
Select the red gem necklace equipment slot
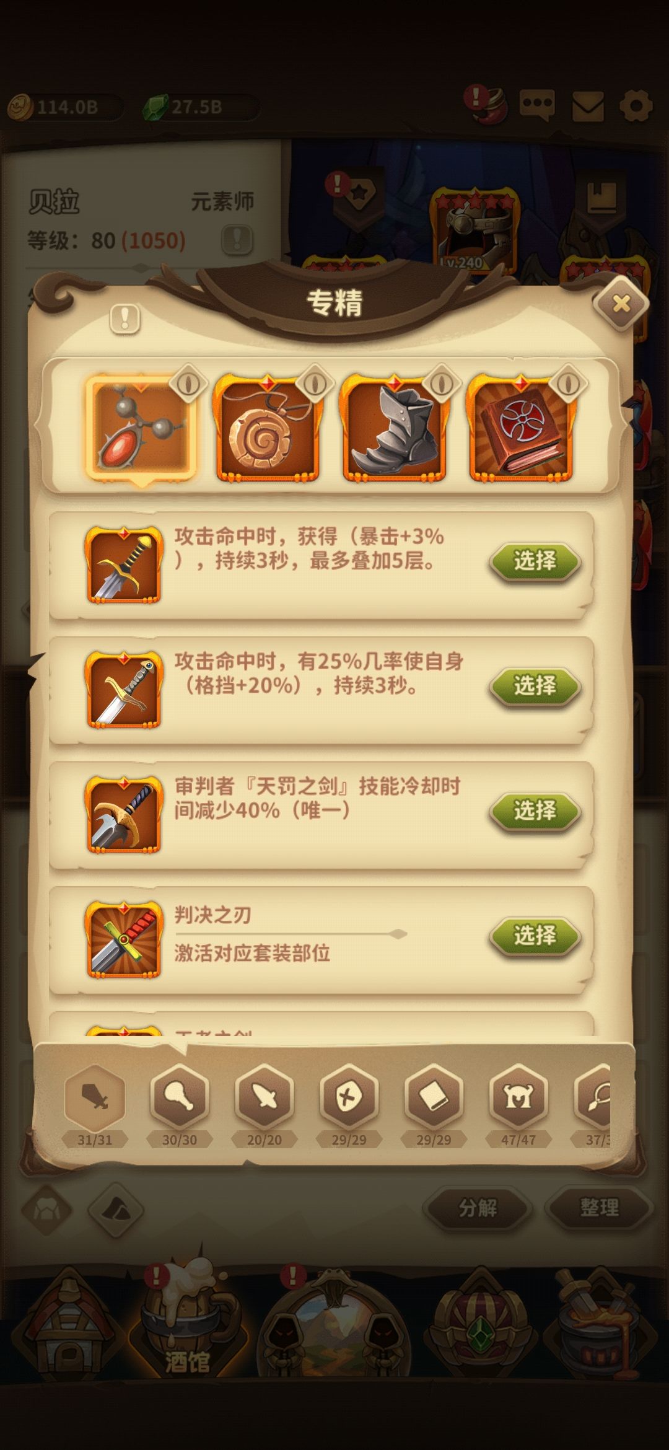(x=141, y=429)
